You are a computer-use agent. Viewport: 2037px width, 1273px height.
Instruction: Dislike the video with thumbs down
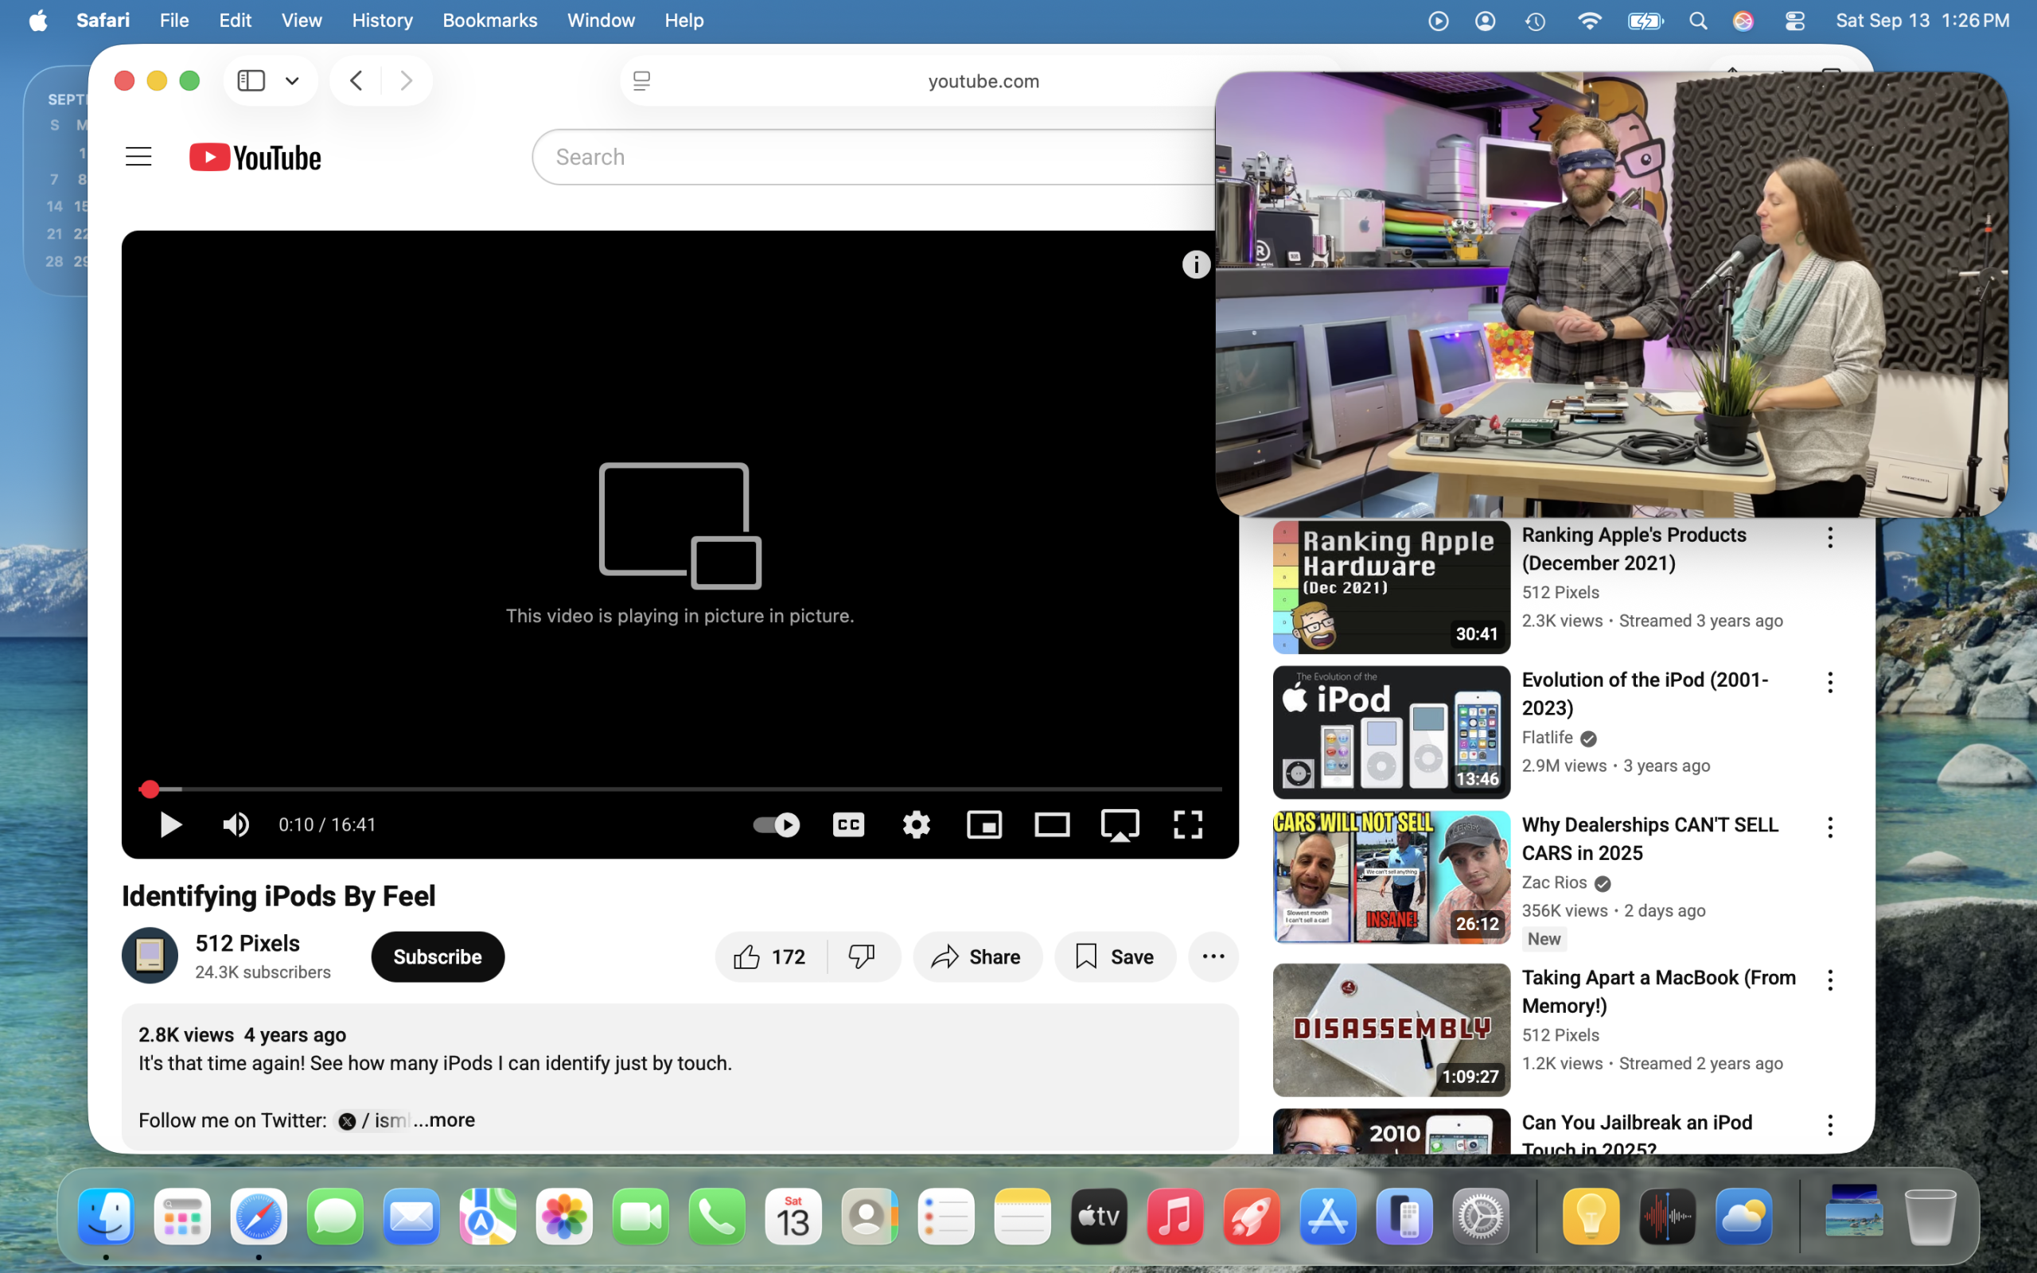pos(861,956)
